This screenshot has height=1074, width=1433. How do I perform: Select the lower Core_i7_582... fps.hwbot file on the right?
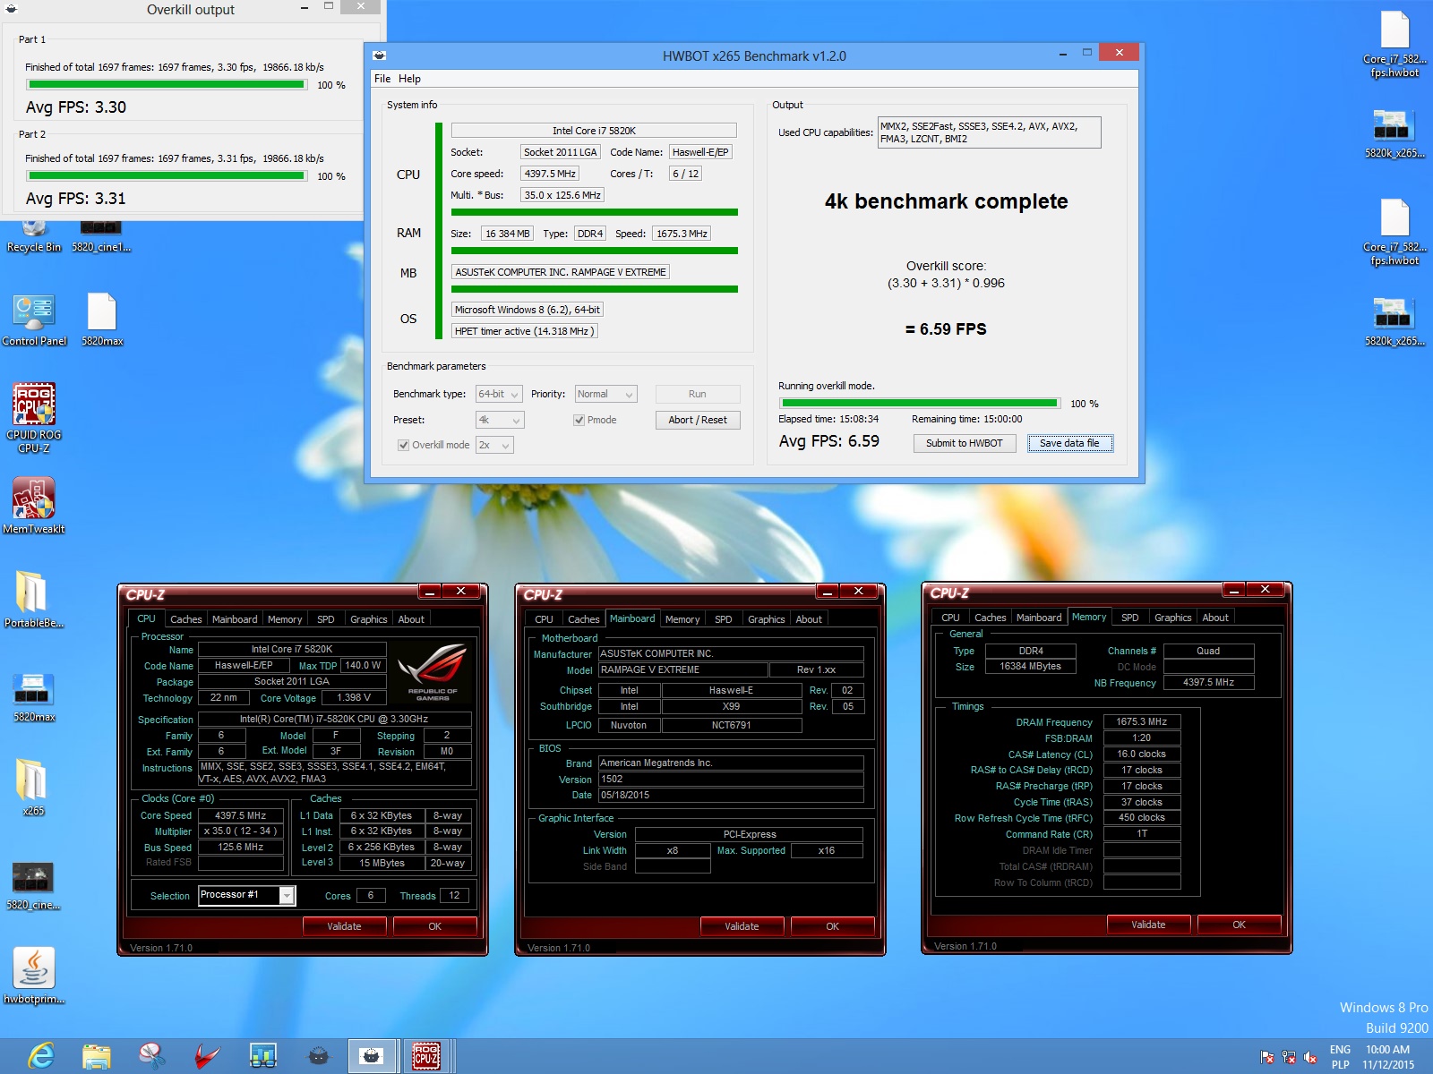1394,233
